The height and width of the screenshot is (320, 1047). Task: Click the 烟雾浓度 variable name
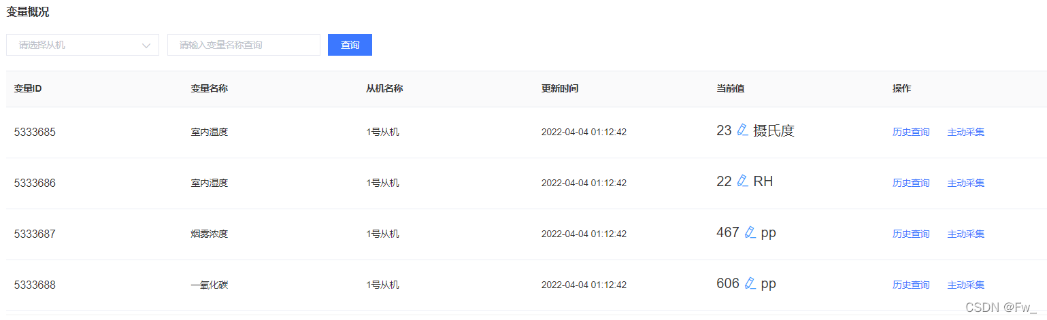(209, 234)
